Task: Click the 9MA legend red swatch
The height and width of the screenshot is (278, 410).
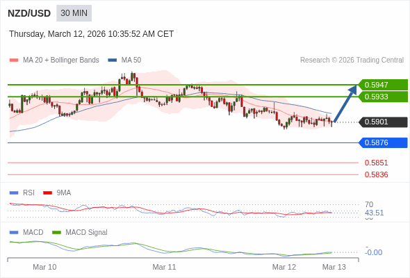Action: point(47,193)
